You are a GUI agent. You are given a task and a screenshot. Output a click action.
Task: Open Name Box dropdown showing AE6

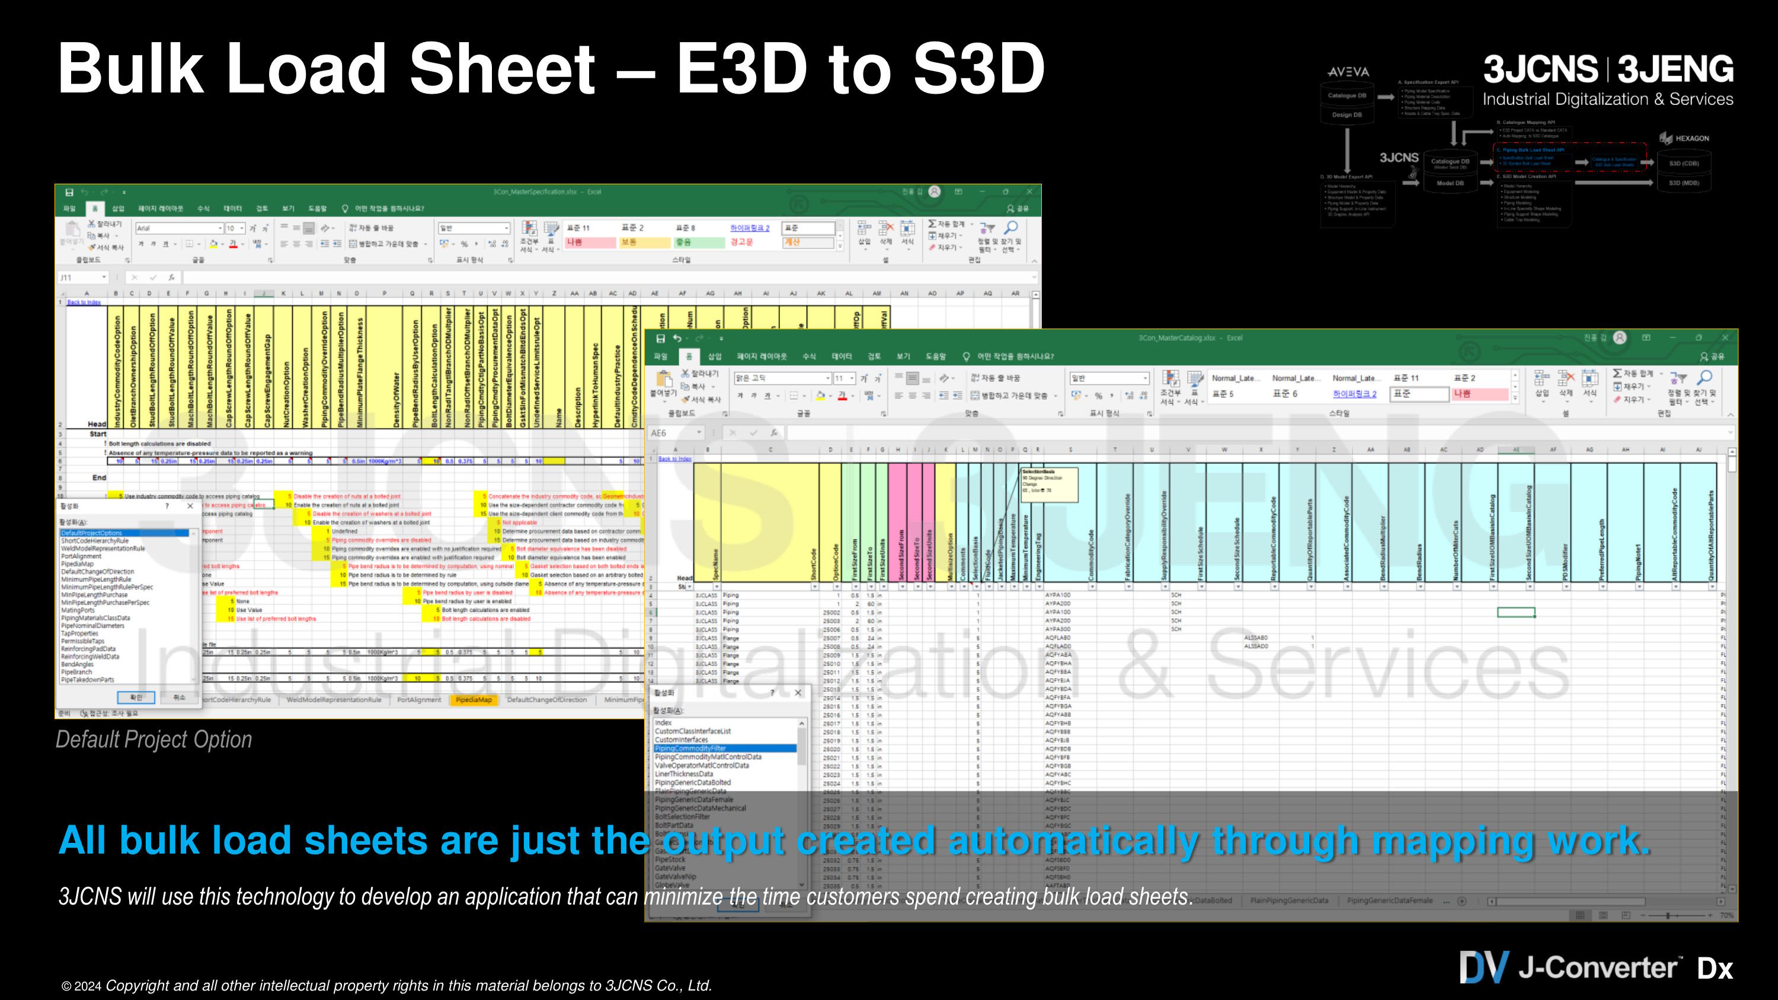coord(699,433)
